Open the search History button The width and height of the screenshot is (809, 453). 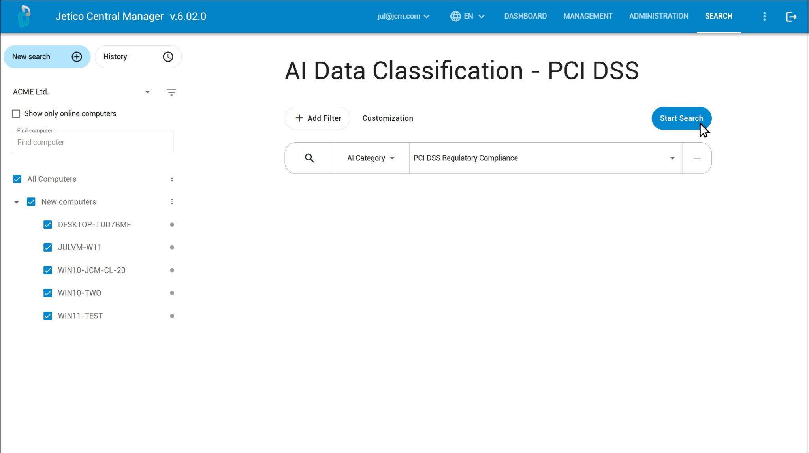pyautogui.click(x=138, y=57)
